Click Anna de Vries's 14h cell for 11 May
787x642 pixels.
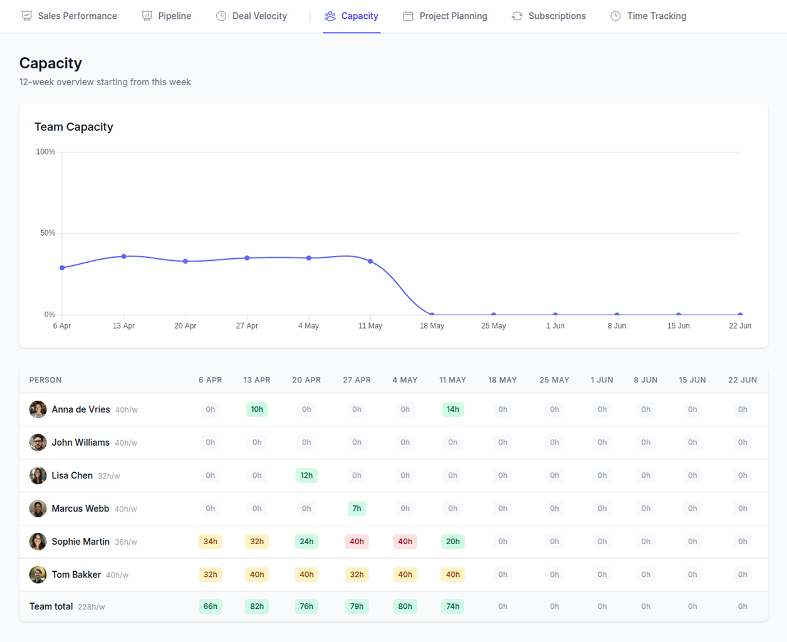pyautogui.click(x=452, y=409)
